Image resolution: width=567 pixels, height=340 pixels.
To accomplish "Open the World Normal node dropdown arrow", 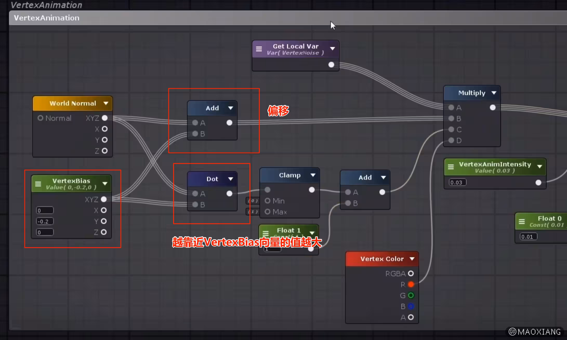I will click(x=106, y=103).
